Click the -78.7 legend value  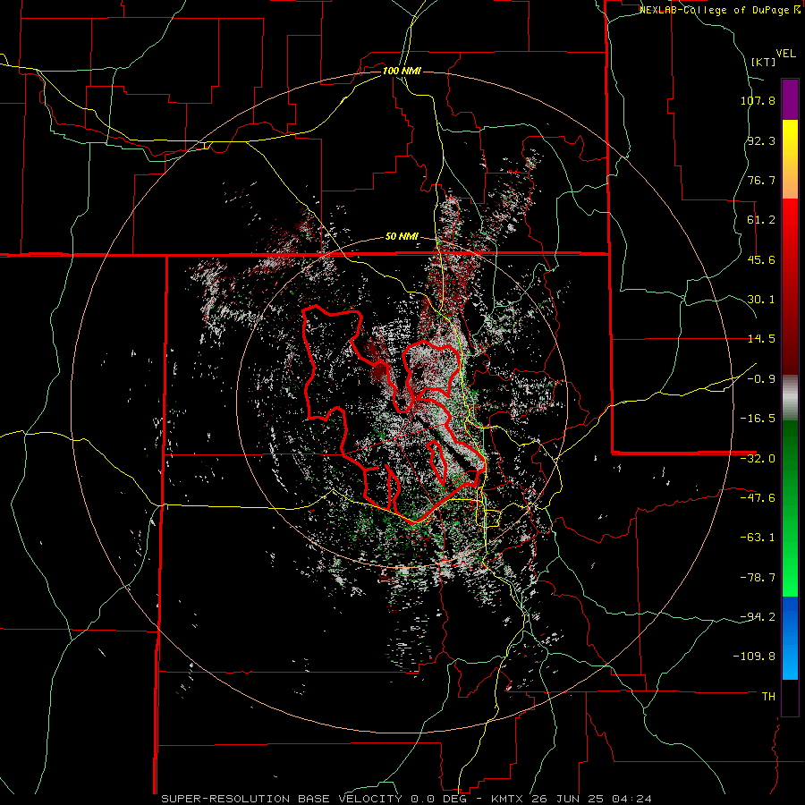click(x=758, y=578)
